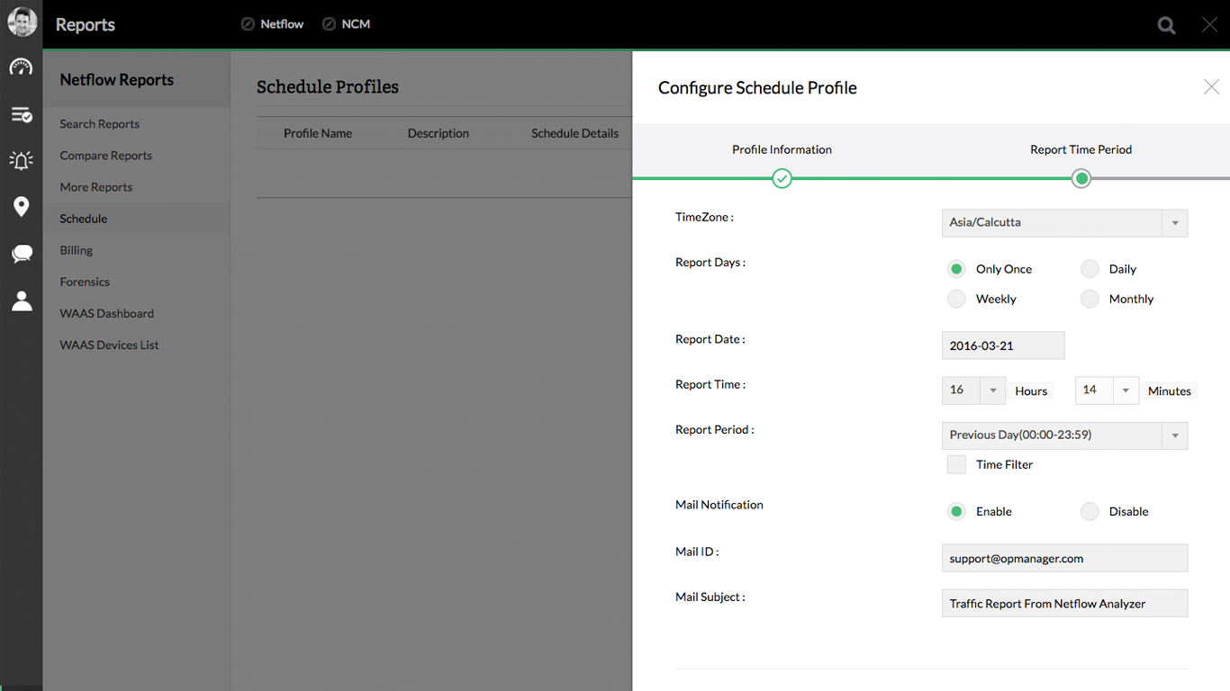Open the Dashboard speedometer icon
The image size is (1230, 691).
(x=22, y=67)
